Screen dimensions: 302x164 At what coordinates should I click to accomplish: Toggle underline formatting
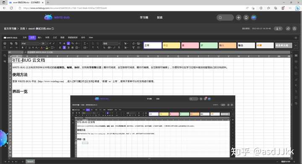[29, 48]
